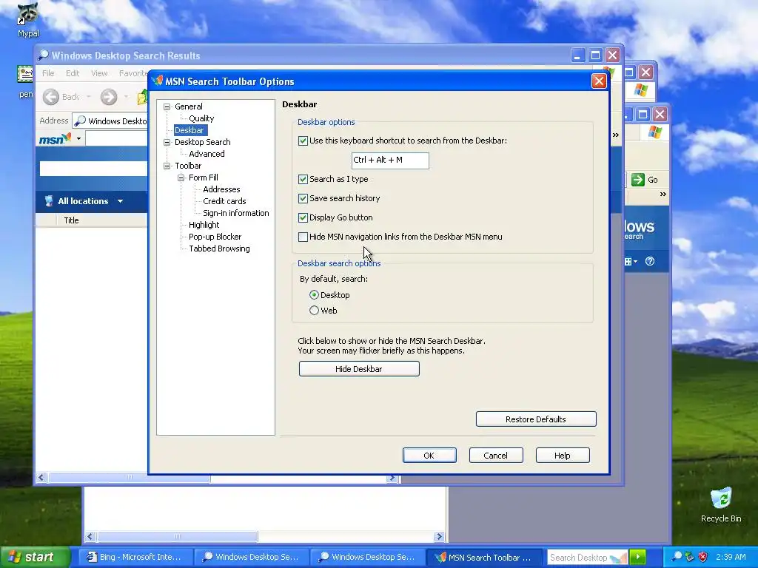The width and height of the screenshot is (758, 568).
Task: Uncheck Save search history
Action: 303,198
